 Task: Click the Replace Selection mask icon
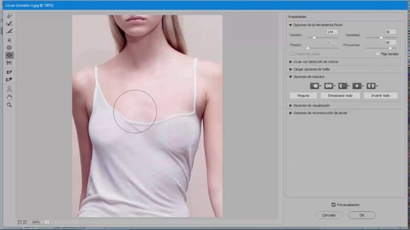click(x=315, y=86)
